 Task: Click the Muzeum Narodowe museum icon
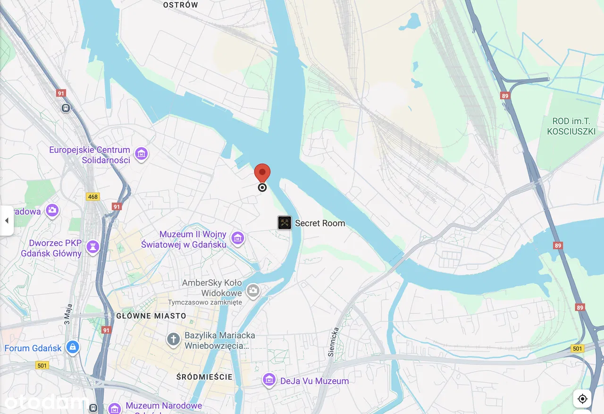pyautogui.click(x=114, y=408)
